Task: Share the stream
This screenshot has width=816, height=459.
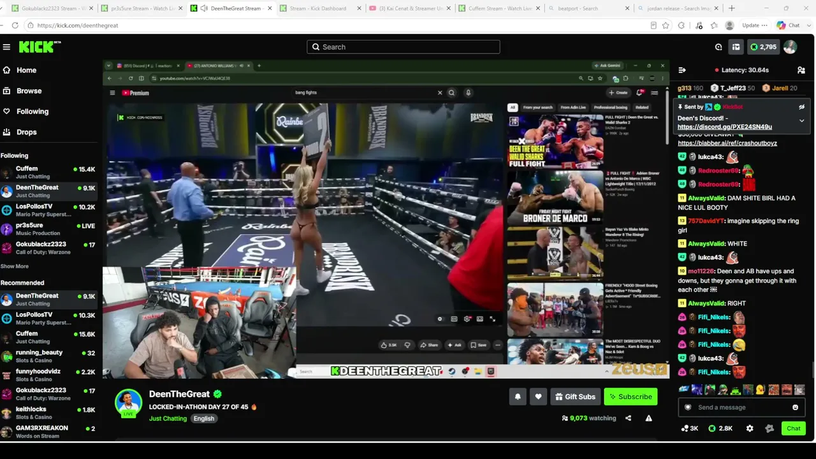Action: click(x=628, y=418)
